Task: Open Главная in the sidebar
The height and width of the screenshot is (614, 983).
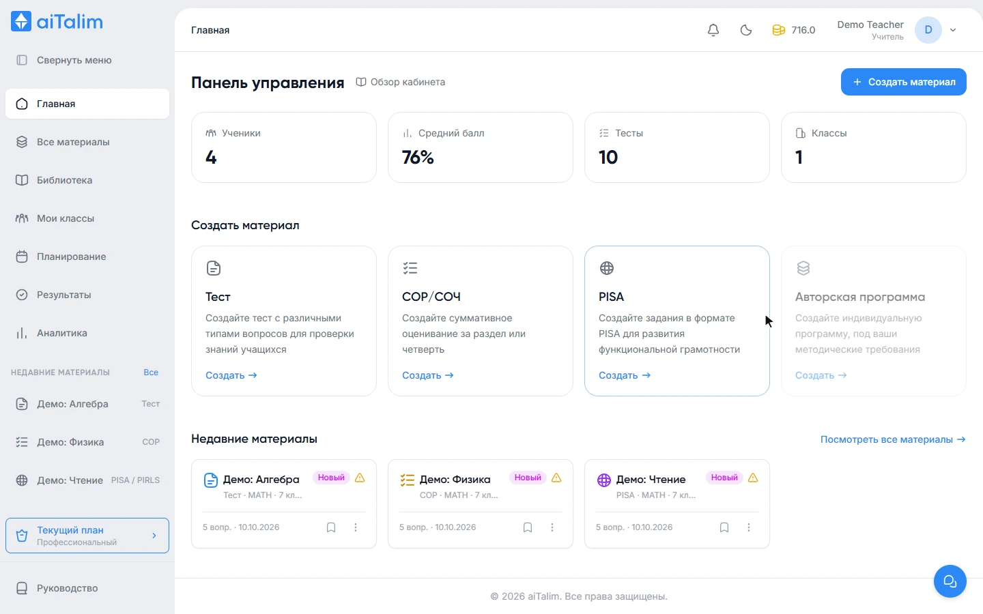Action: click(x=87, y=104)
